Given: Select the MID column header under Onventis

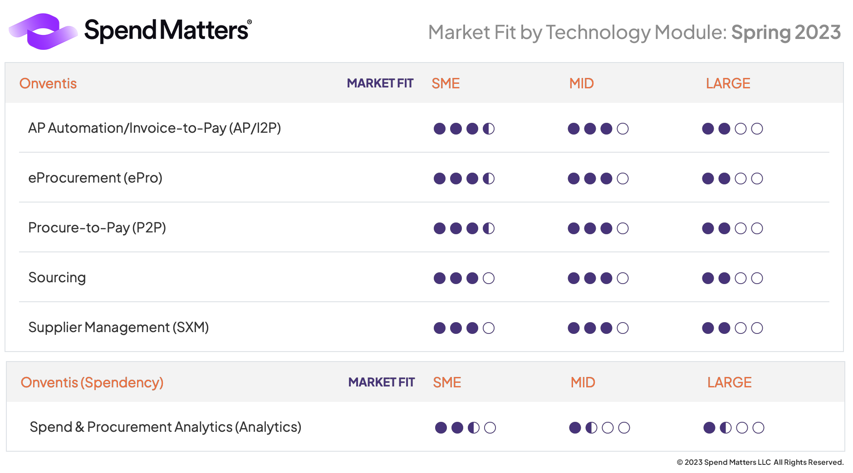Looking at the screenshot, I should (581, 83).
